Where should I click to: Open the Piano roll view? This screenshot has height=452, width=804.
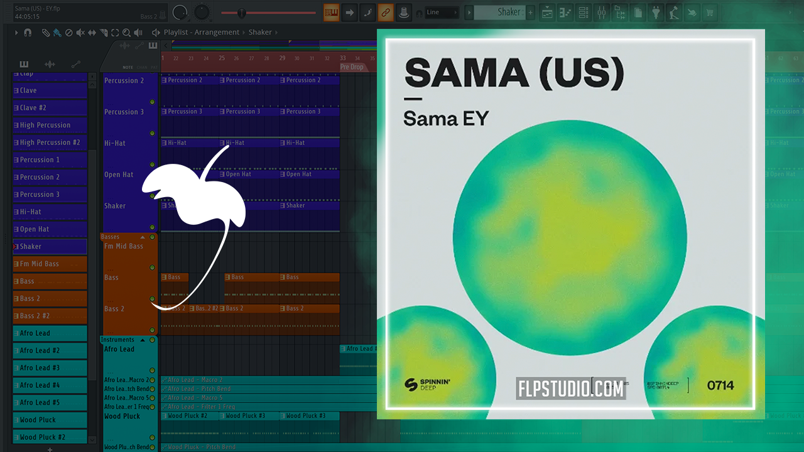[565, 12]
